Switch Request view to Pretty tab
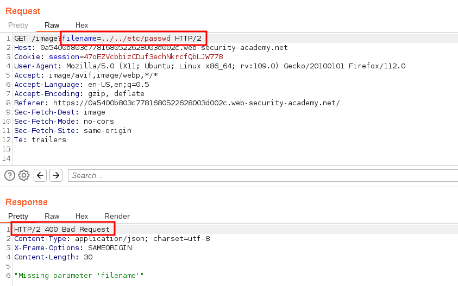Screen dimensions: 458x286 (x=18, y=25)
